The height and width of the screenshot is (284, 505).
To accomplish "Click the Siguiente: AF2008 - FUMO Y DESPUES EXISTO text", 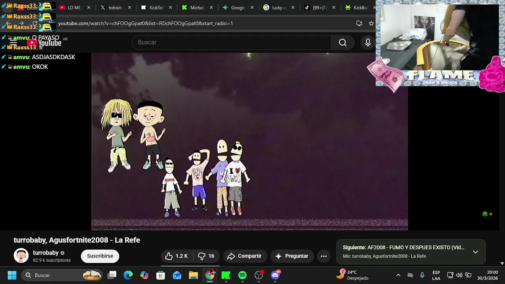I will click(403, 247).
